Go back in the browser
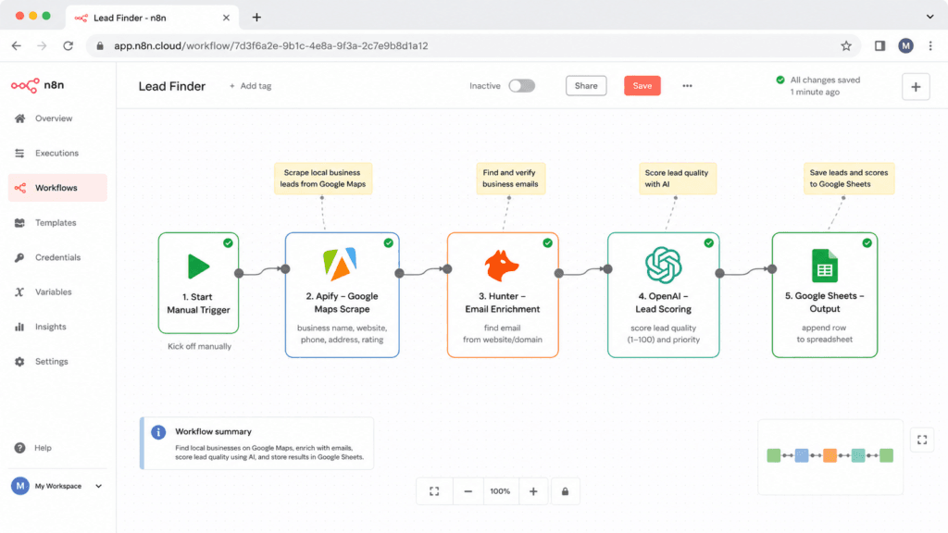The height and width of the screenshot is (533, 948). click(17, 46)
